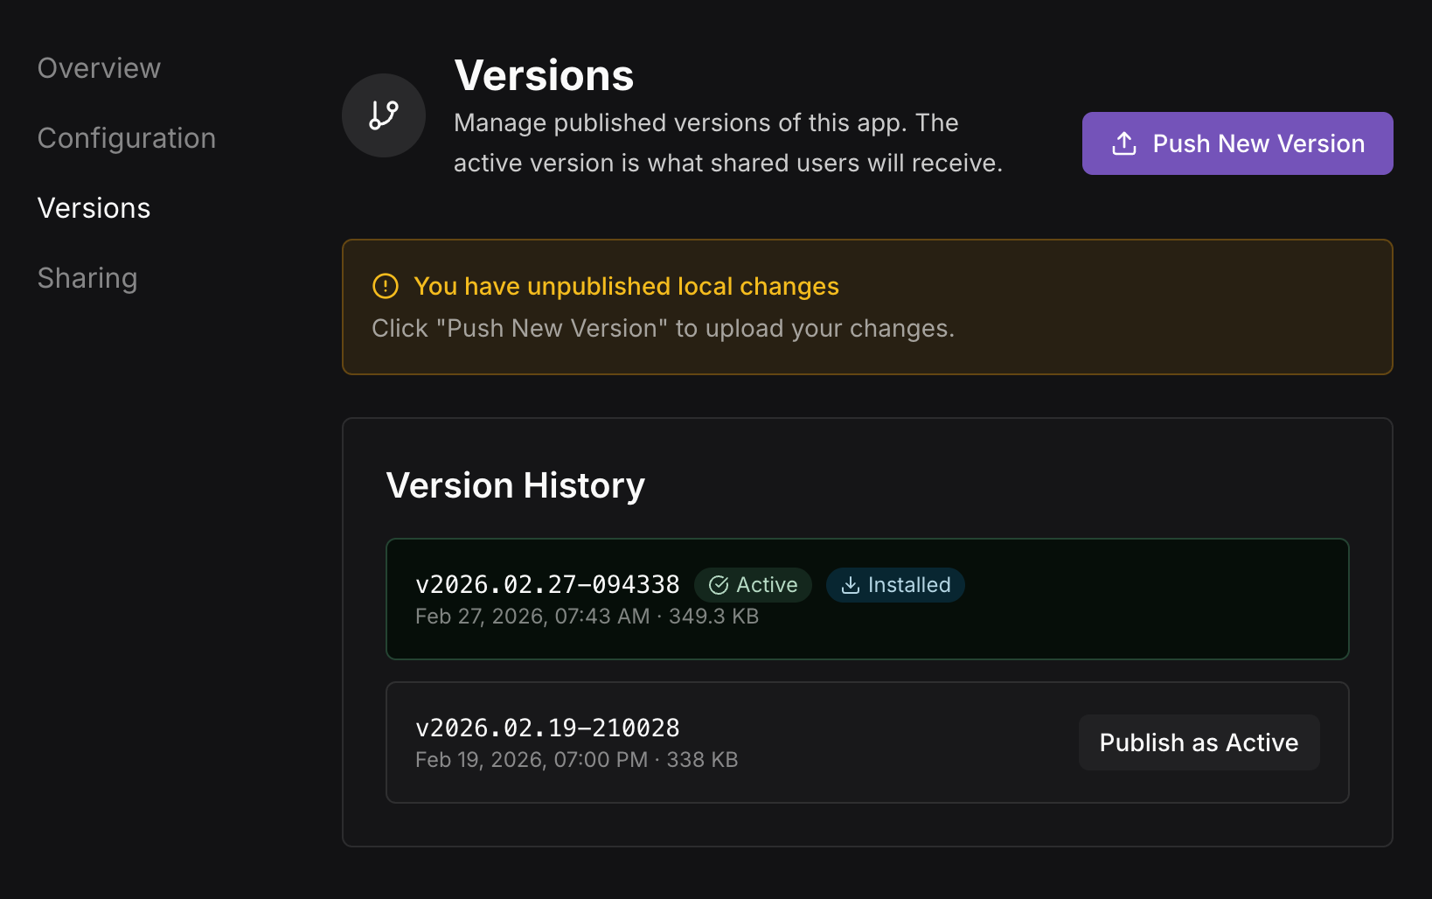Click the Active status badge label
Screen dimensions: 1432x899
(767, 585)
